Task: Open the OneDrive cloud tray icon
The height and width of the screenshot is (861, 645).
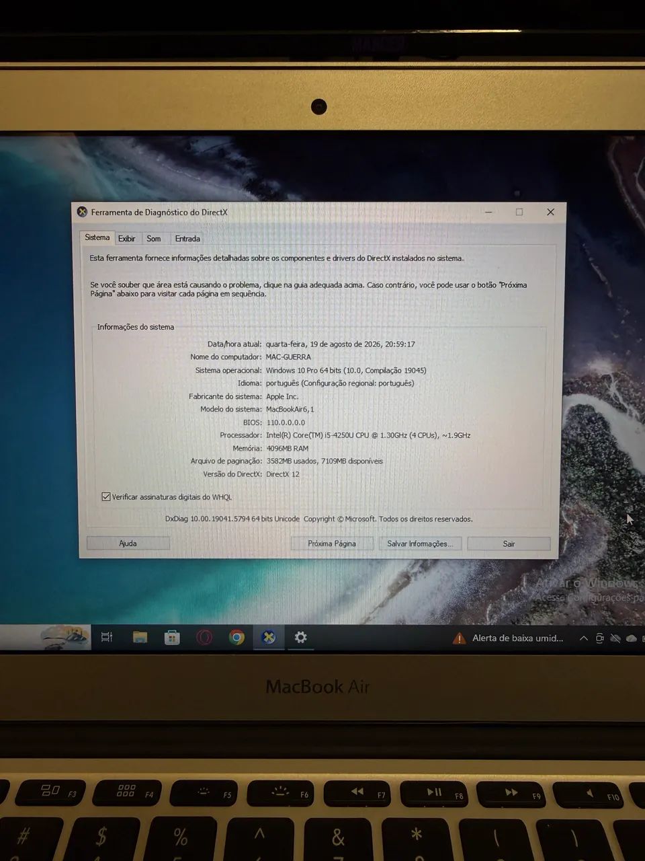Action: coord(631,638)
